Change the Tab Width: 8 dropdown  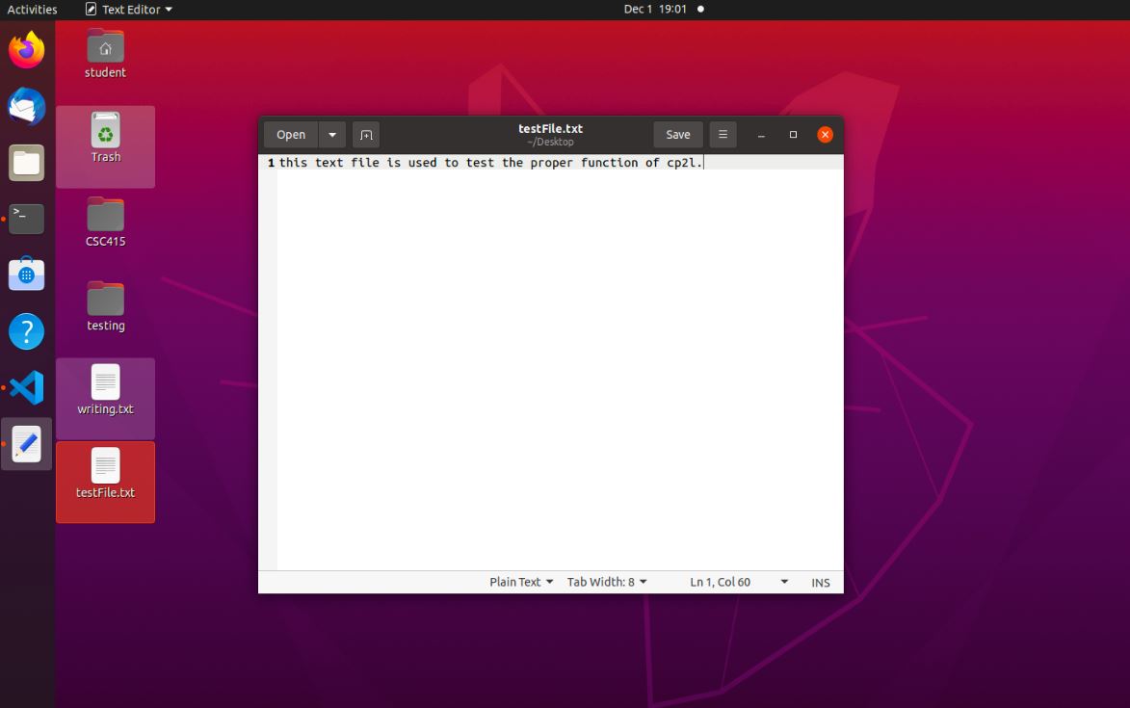[607, 582]
